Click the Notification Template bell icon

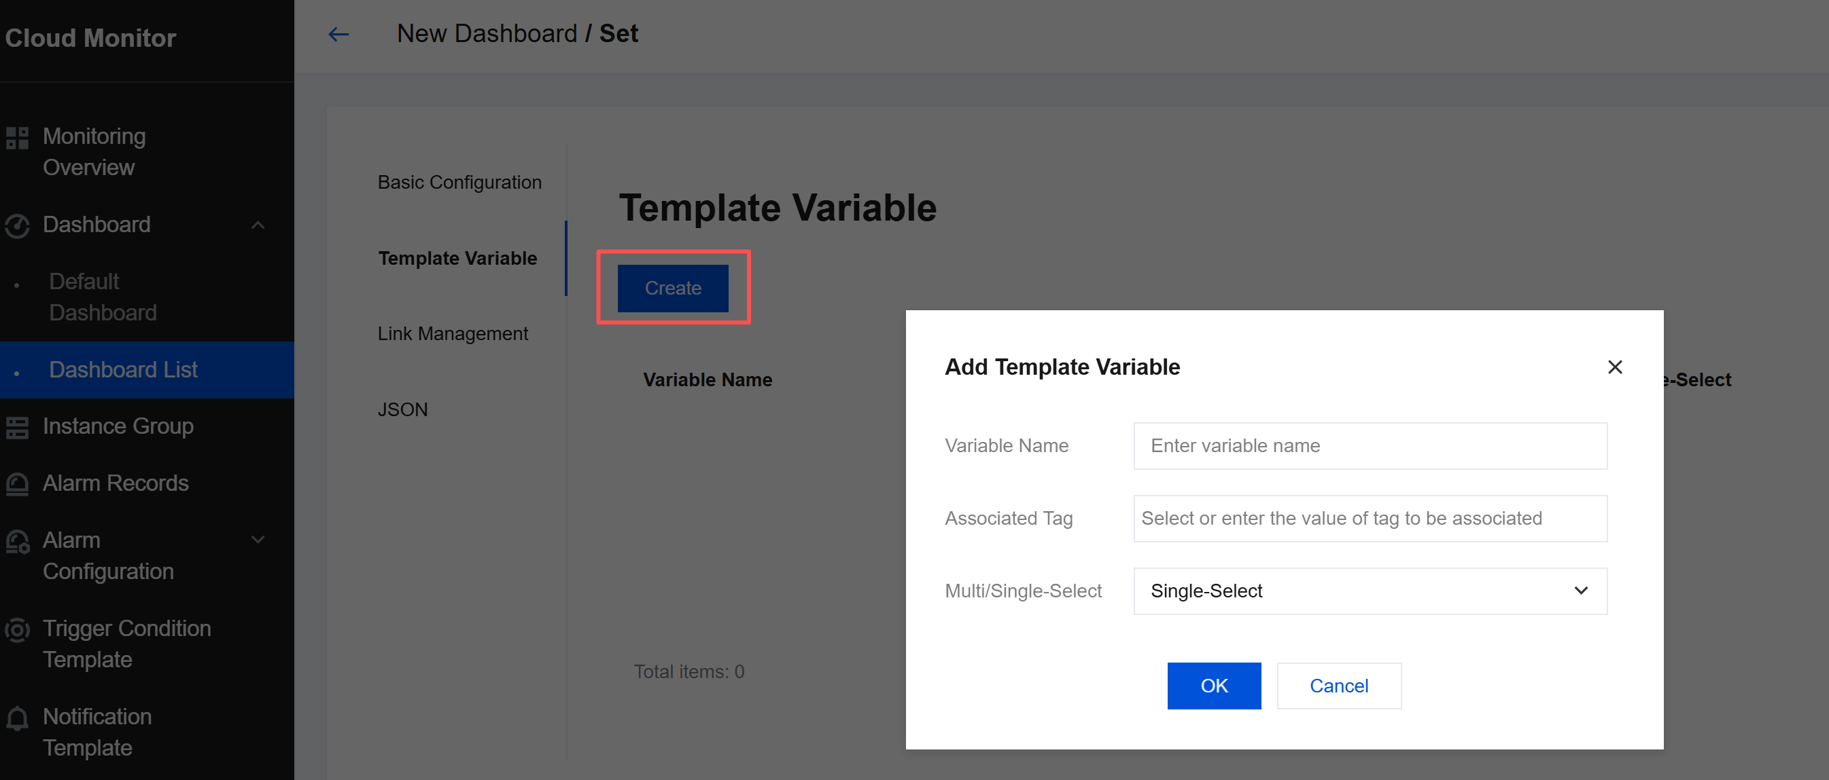(x=17, y=718)
